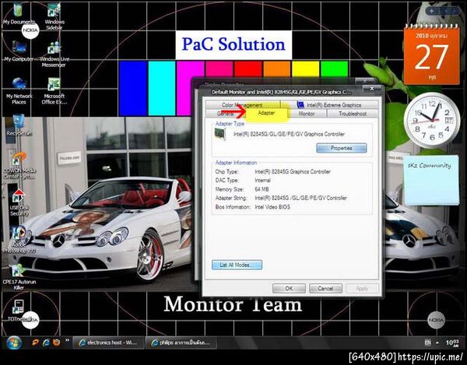Viewport: 467px width, 365px height.
Task: Click the Adapter String value text
Action: coord(300,198)
